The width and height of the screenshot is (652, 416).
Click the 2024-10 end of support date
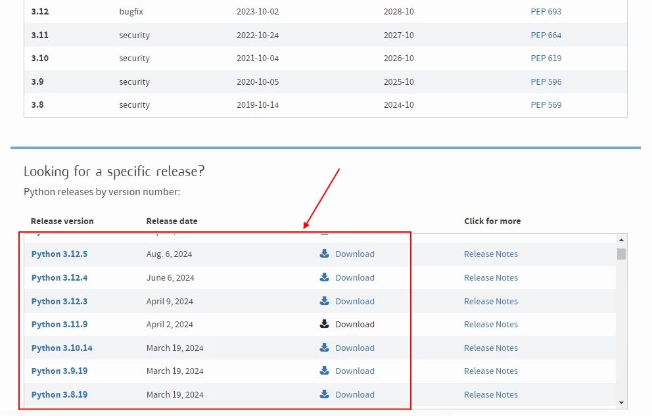click(399, 104)
